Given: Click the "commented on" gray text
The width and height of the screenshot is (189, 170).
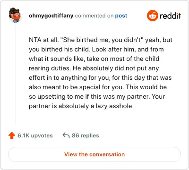Looking at the screenshot, I should pos(94,16).
